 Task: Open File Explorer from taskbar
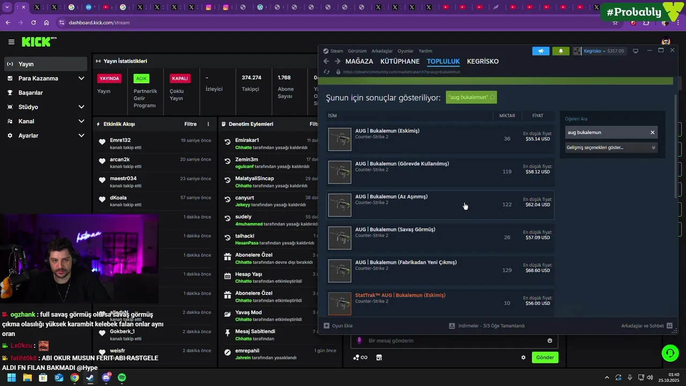[27, 377]
